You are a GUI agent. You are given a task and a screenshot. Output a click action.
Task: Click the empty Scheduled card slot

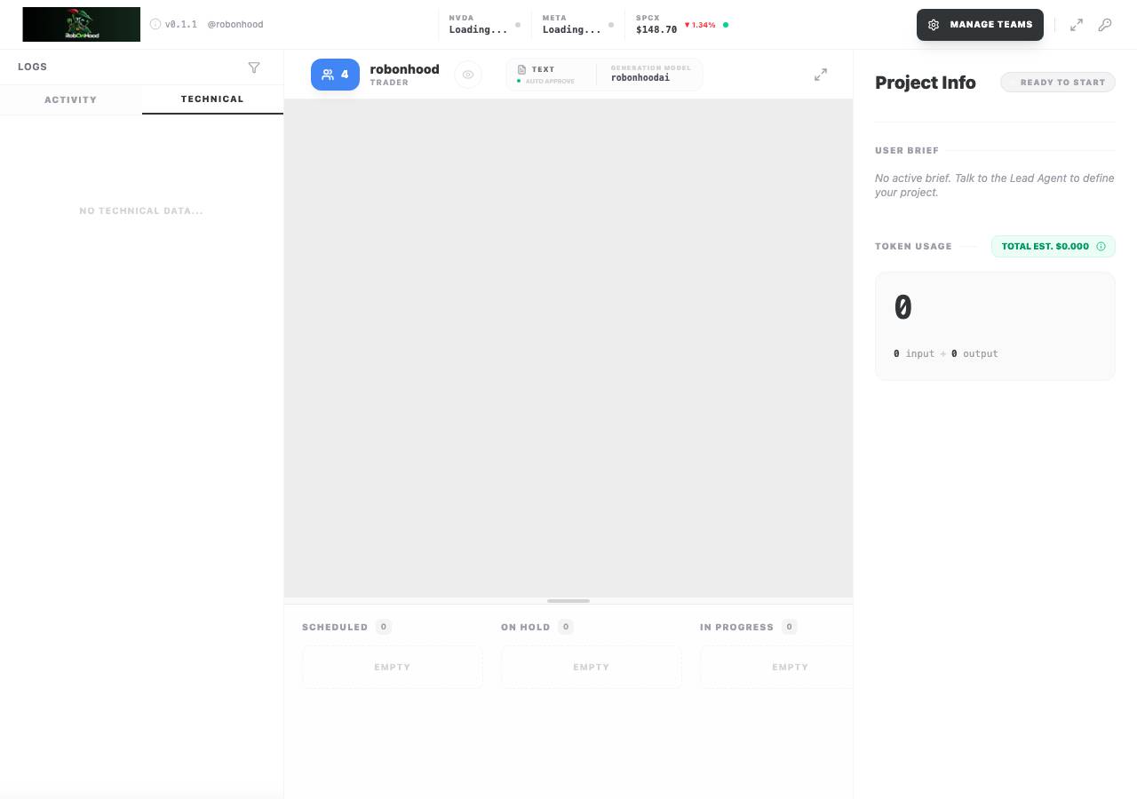point(393,667)
